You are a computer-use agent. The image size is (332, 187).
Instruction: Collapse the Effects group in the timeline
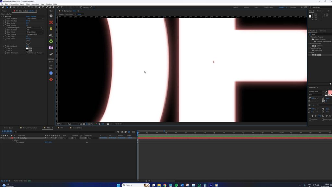(x=13, y=140)
